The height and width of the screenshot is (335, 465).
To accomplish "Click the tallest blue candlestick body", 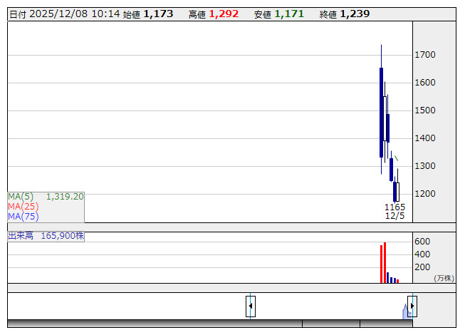I will tap(382, 112).
